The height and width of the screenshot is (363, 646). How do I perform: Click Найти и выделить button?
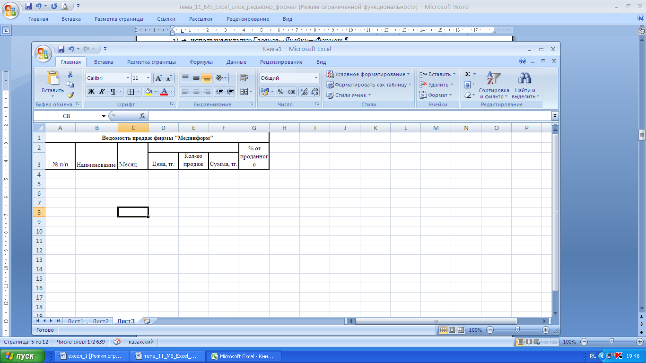(525, 85)
